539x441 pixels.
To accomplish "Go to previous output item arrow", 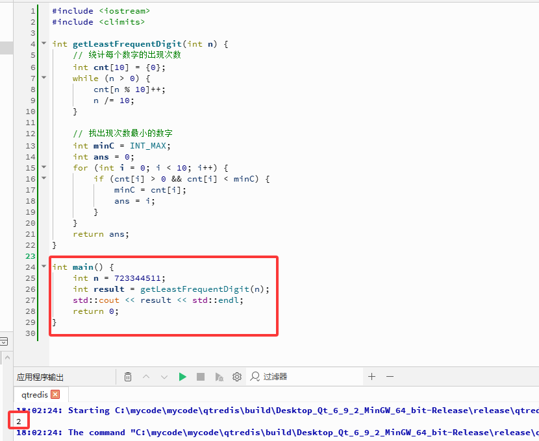I will tap(146, 377).
